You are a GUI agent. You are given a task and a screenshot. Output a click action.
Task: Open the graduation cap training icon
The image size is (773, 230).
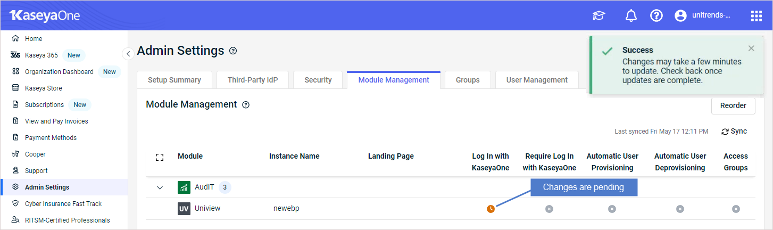[x=599, y=16]
